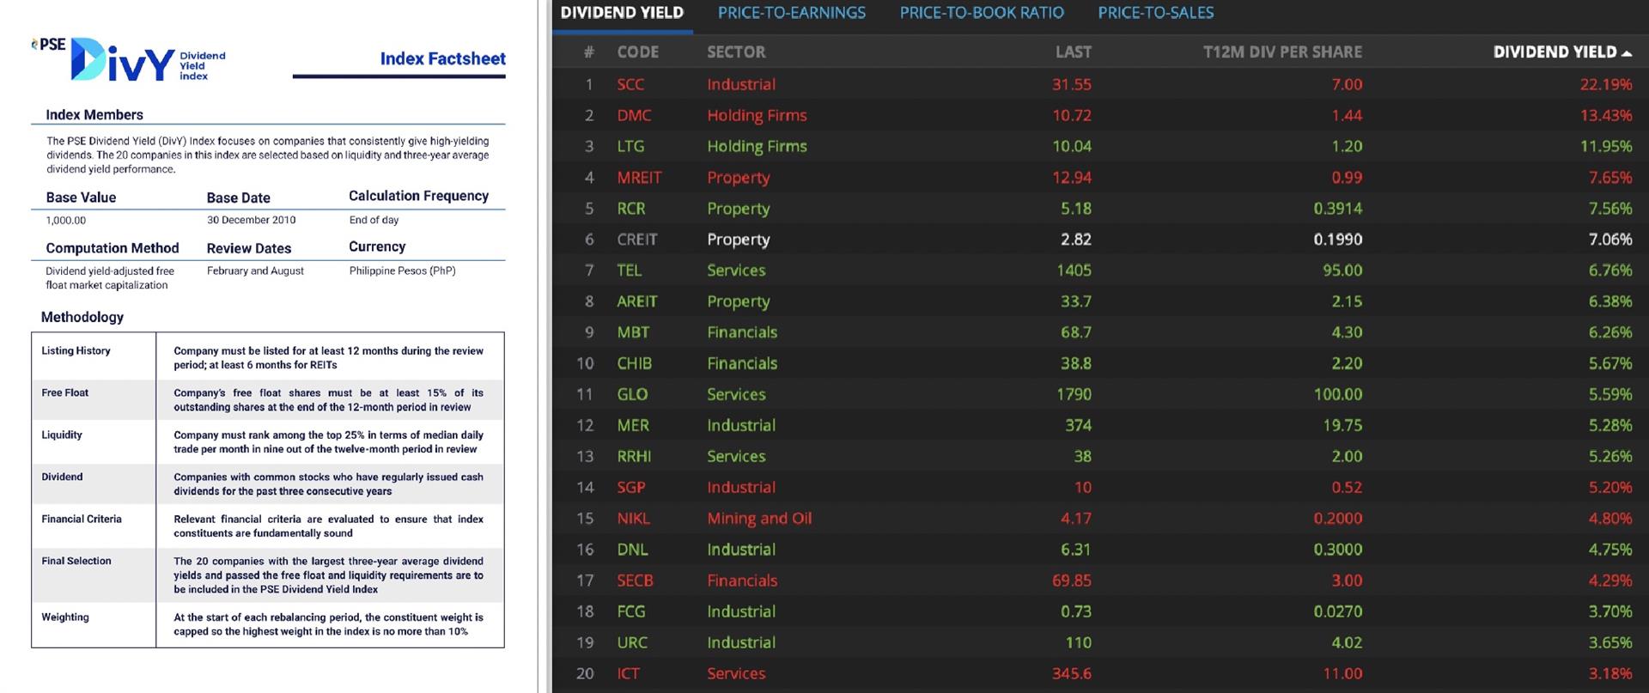Open stock code CREIT

click(x=636, y=240)
